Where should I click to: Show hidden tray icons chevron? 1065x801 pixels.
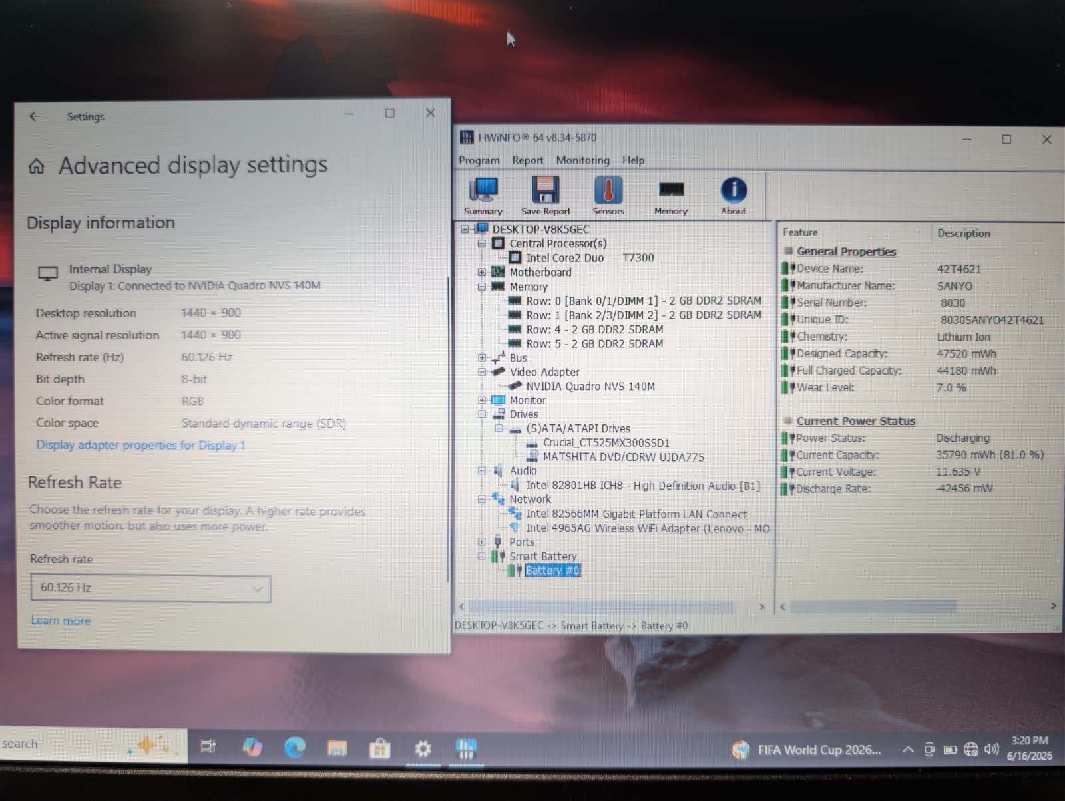click(x=908, y=750)
